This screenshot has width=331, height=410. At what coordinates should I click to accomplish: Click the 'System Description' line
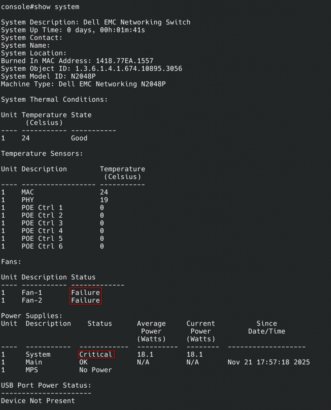pos(96,22)
